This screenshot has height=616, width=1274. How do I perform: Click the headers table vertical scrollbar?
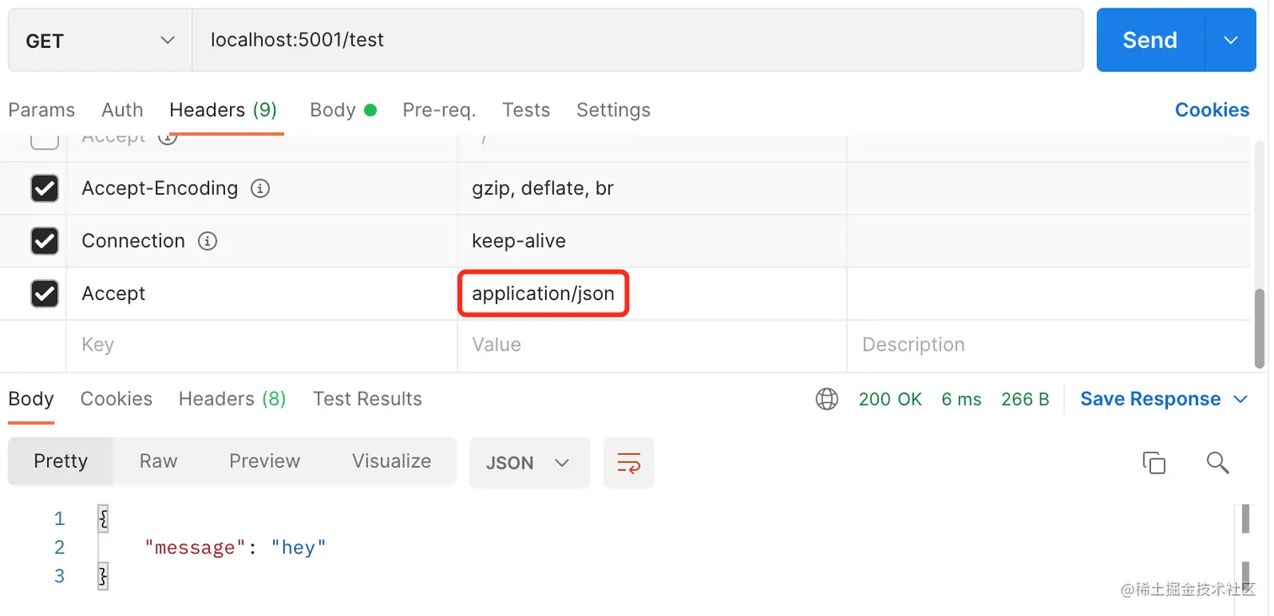(x=1260, y=329)
